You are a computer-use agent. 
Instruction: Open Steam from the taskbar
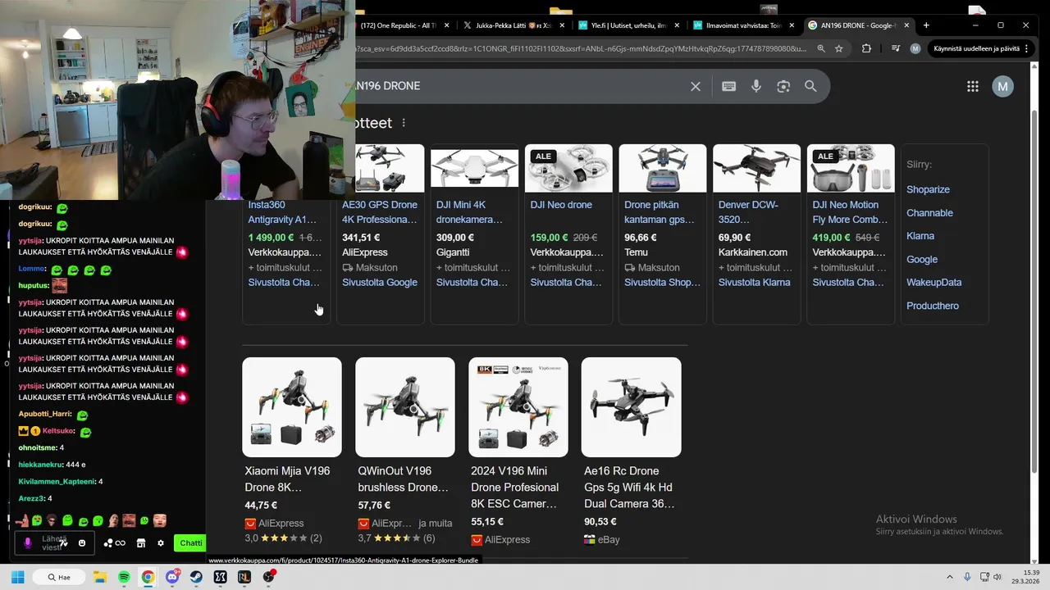(x=196, y=577)
